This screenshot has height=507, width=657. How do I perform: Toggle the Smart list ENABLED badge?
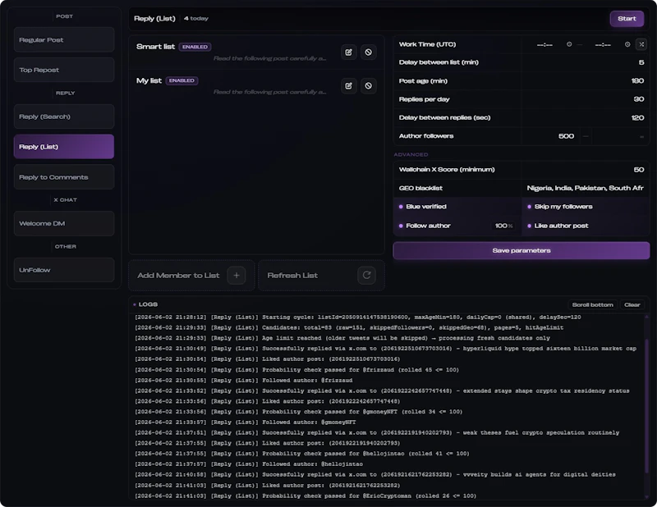[x=195, y=47]
